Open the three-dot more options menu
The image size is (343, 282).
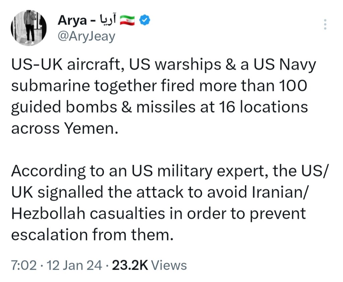(325, 24)
